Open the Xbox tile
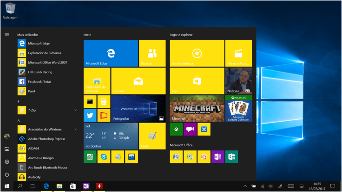Image resolution: width=342 pixels, height=192 pixels. tap(176, 130)
